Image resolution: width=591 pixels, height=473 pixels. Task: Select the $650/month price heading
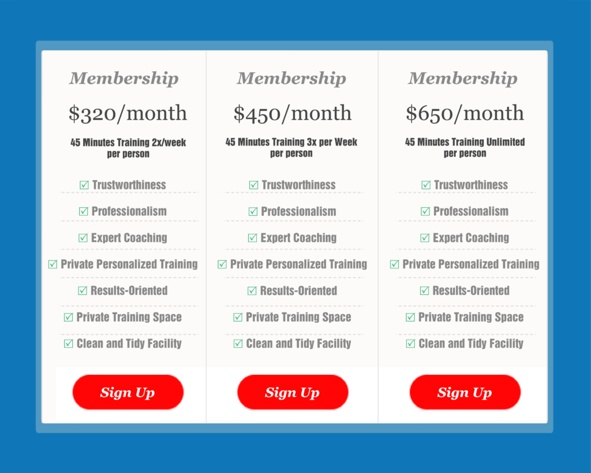pos(463,113)
